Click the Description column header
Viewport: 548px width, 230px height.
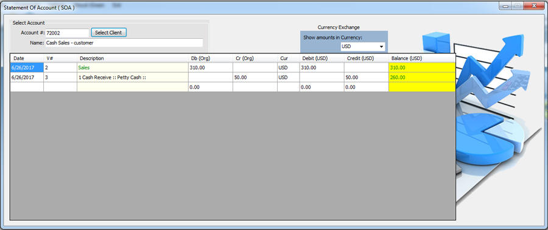click(133, 58)
